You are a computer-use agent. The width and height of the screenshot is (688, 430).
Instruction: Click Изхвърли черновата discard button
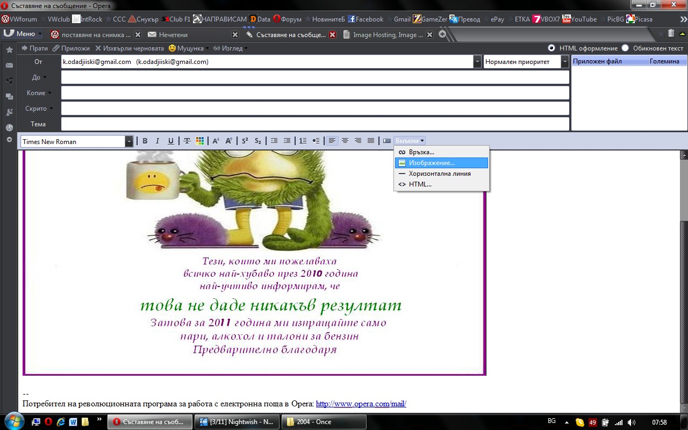(x=130, y=48)
